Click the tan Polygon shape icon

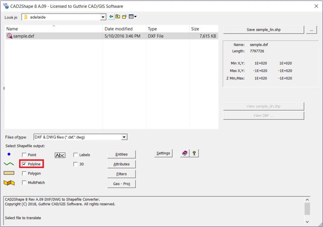click(x=9, y=173)
